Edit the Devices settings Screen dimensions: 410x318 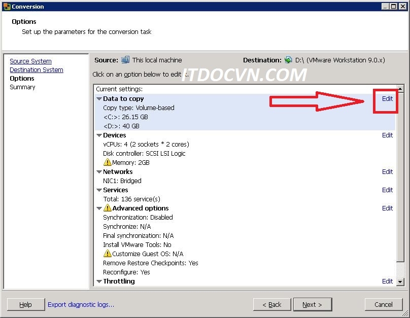tap(387, 135)
